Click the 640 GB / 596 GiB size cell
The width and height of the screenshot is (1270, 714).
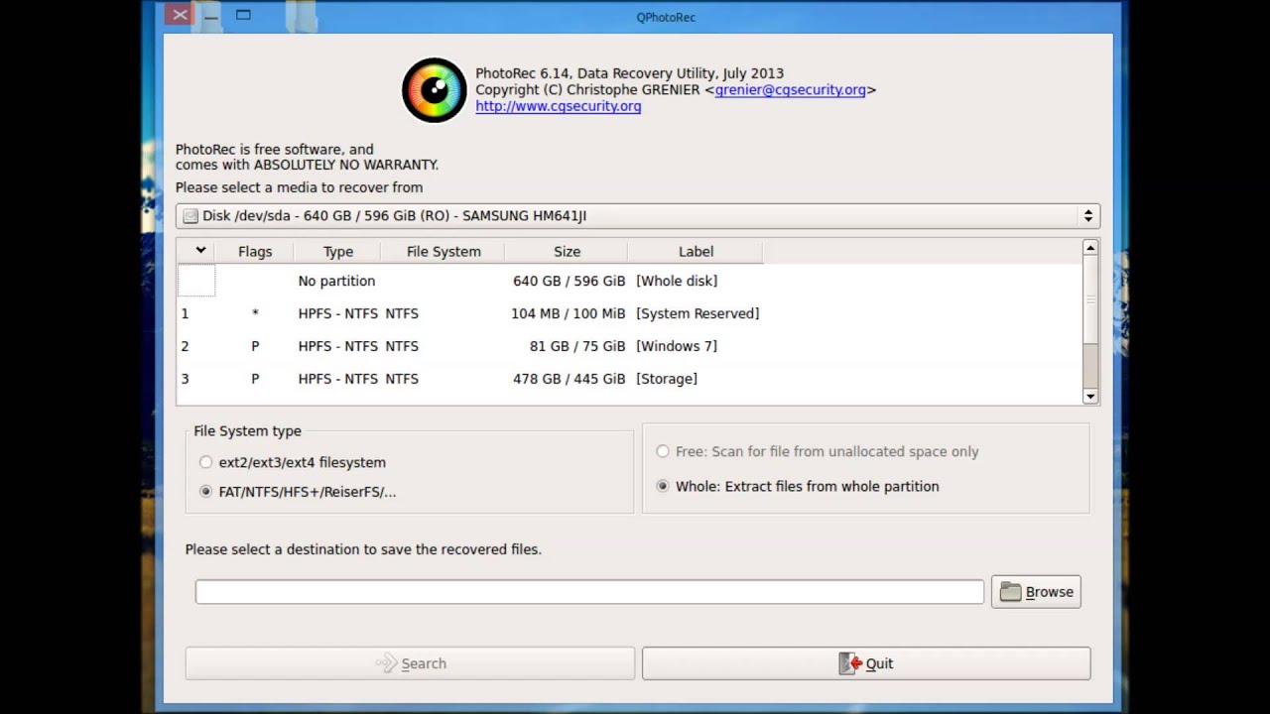[x=569, y=281]
